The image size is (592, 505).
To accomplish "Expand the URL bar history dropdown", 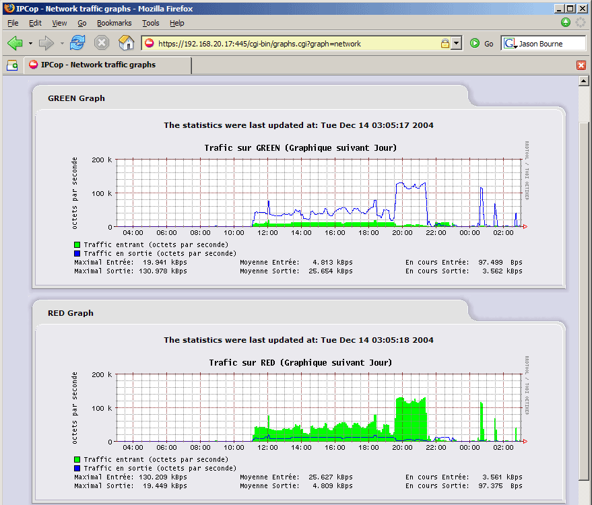I will (x=457, y=44).
